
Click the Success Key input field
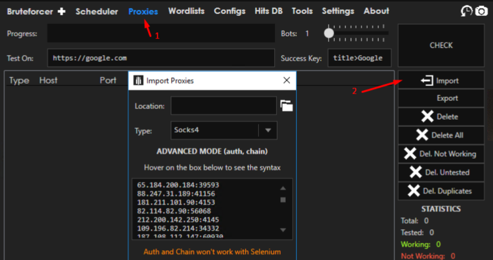(x=359, y=58)
